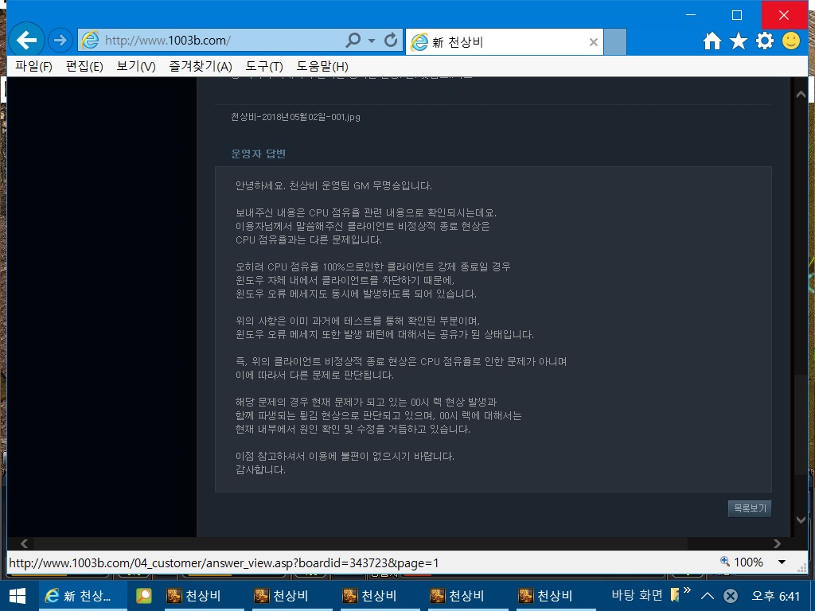Close the 新 천상비 tab
This screenshot has height=611, width=815.
(594, 42)
